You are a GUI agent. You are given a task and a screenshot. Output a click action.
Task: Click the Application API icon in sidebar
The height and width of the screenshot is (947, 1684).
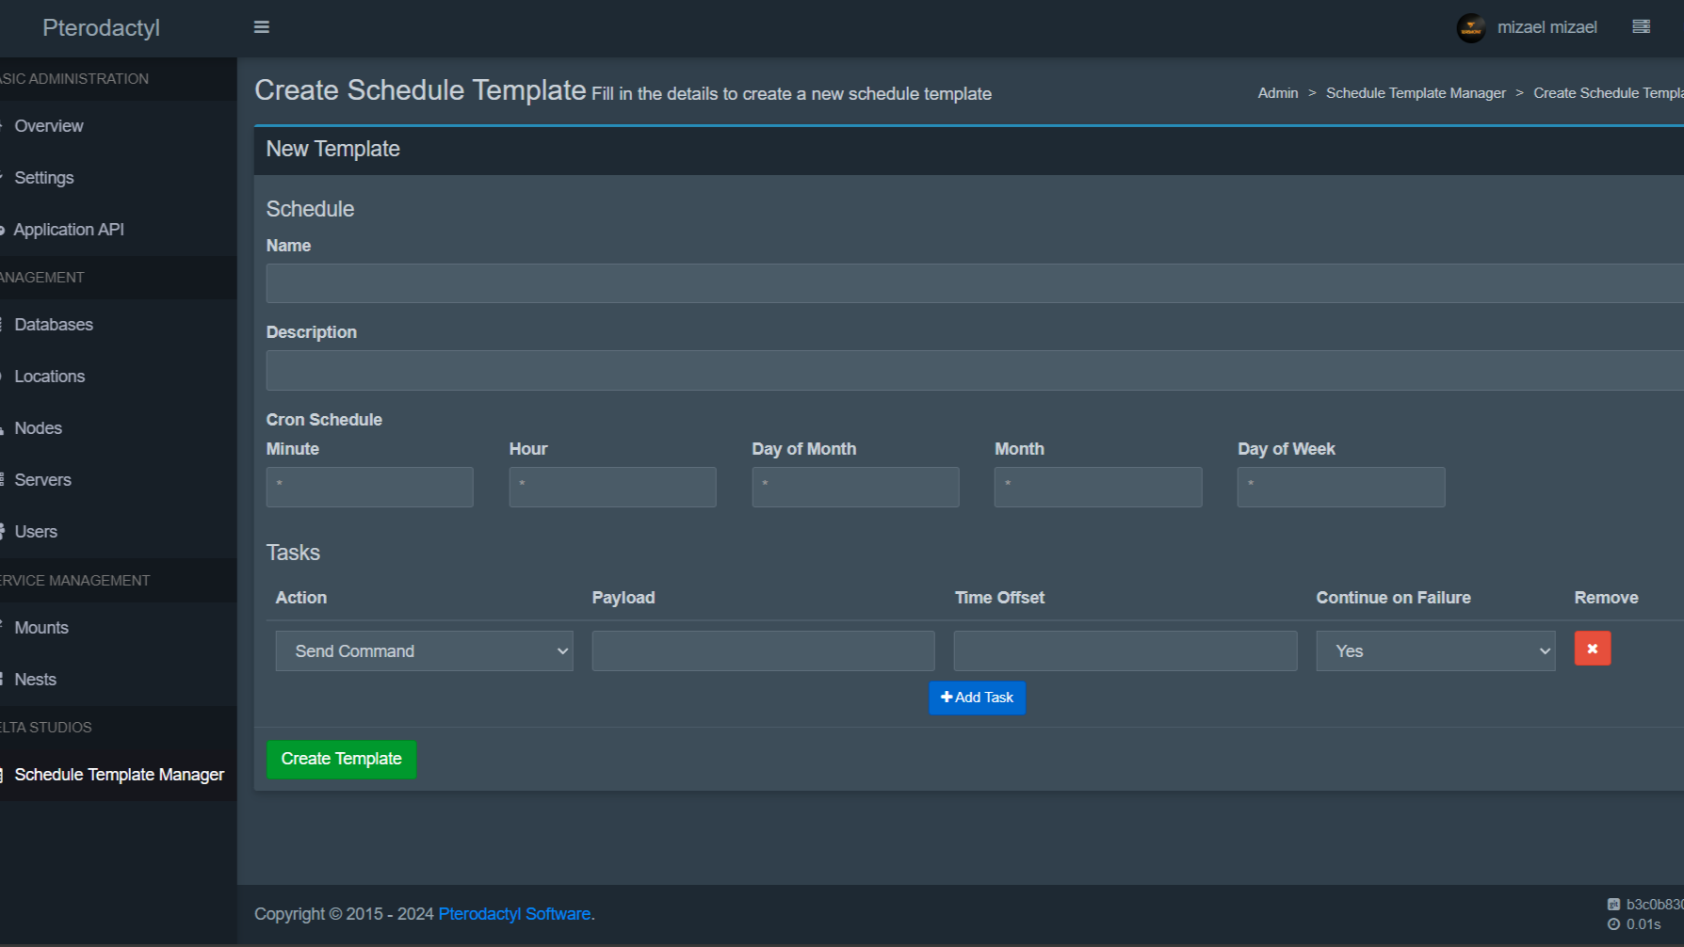(2, 229)
